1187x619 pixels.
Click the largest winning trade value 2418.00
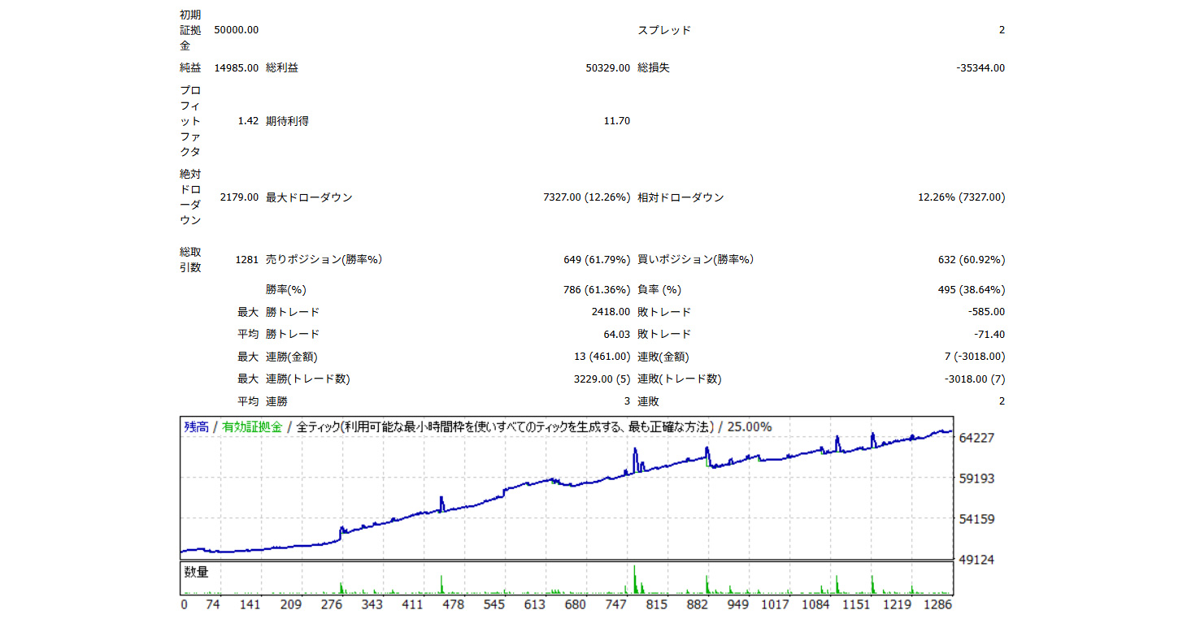(x=611, y=312)
